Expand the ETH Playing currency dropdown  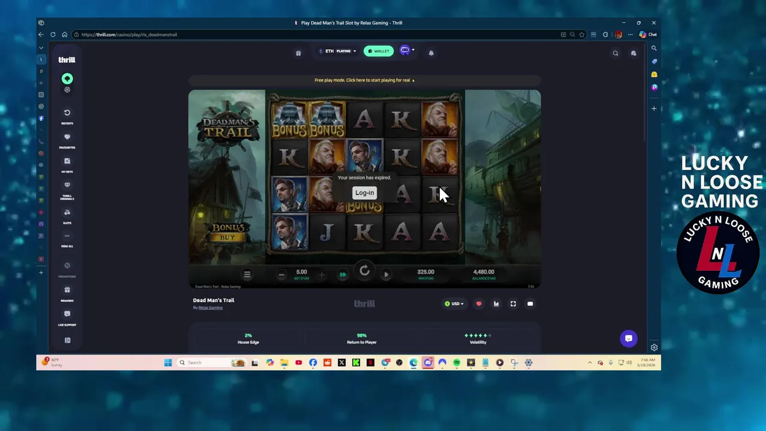coord(338,51)
